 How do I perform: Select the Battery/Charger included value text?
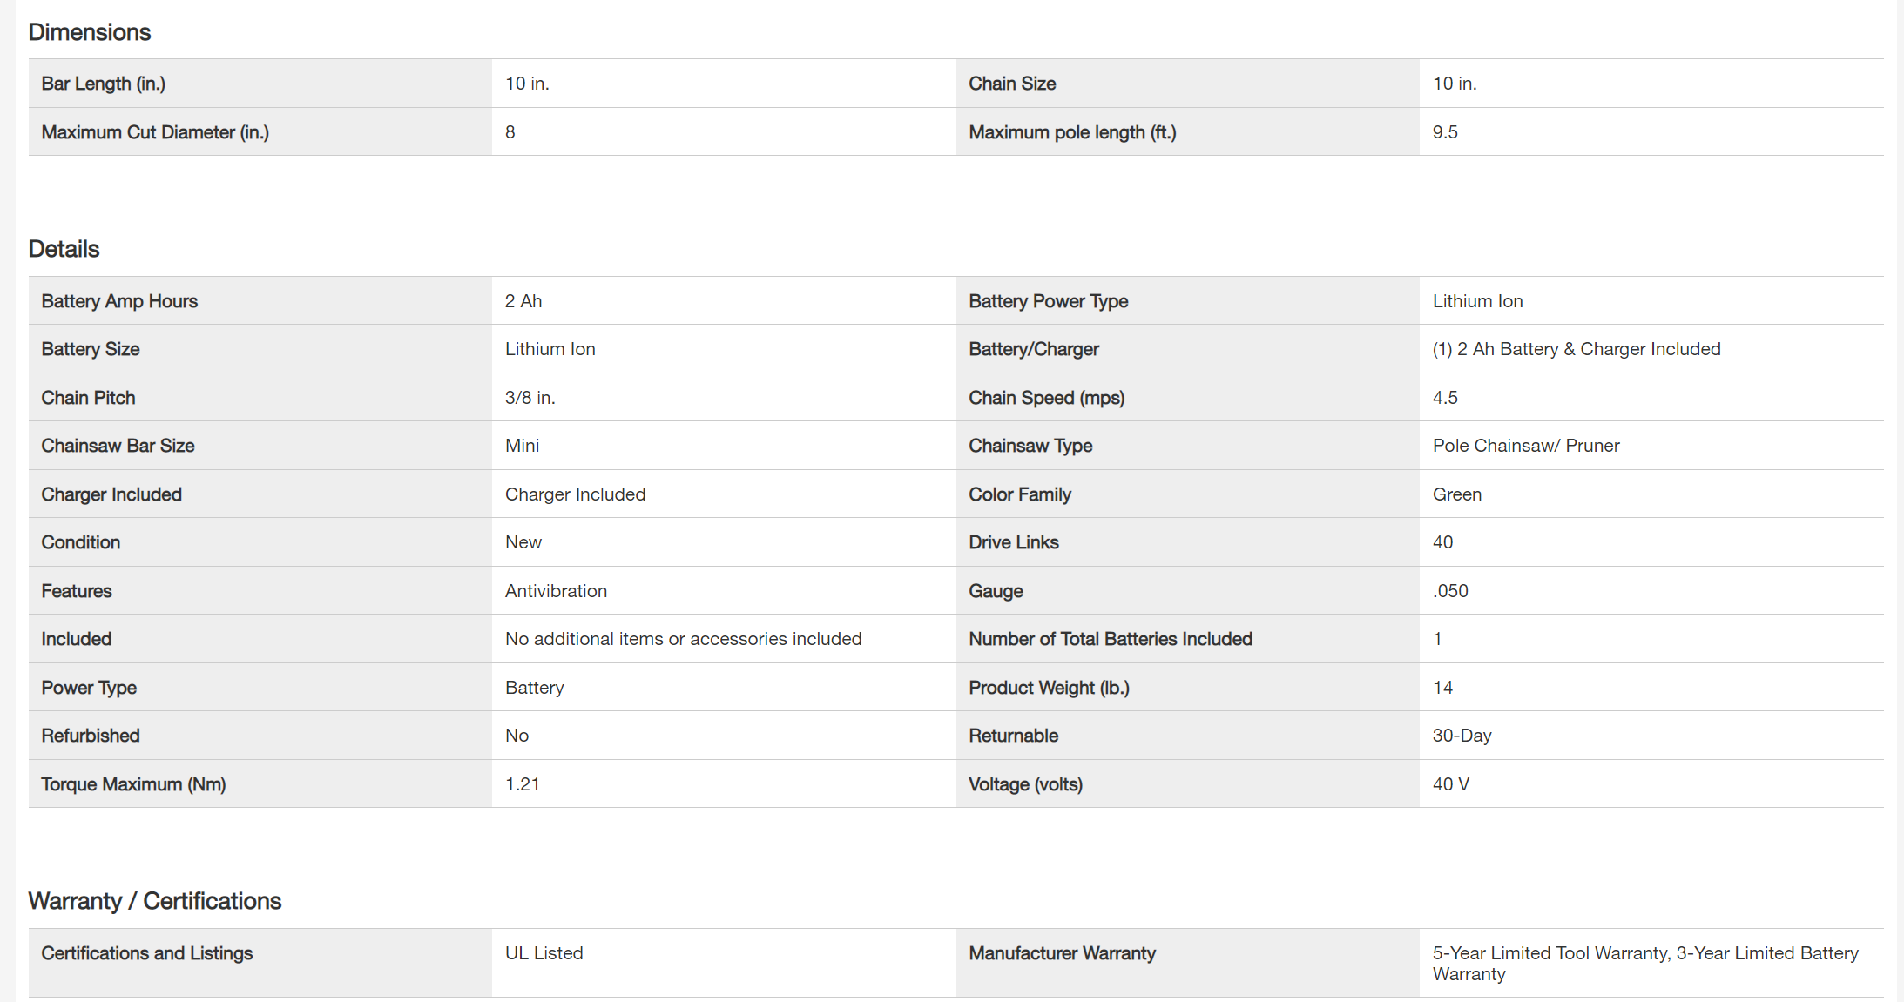(1577, 349)
